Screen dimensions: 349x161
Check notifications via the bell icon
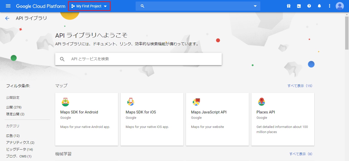pos(319,6)
